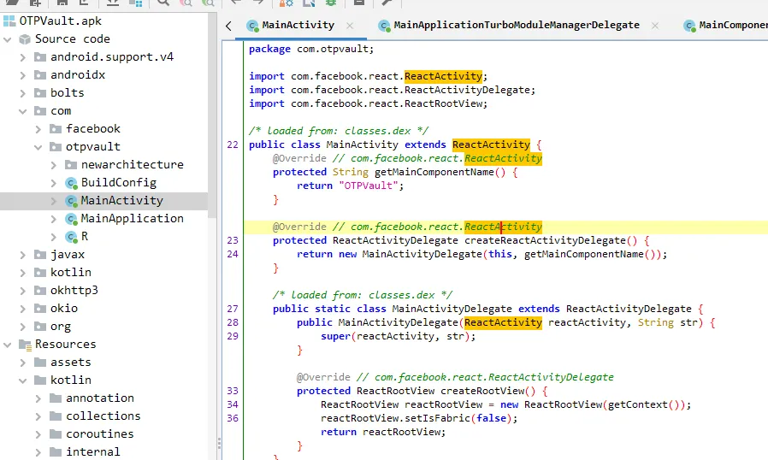Collapse the Source code node
The image size is (768, 460).
pyautogui.click(x=8, y=39)
